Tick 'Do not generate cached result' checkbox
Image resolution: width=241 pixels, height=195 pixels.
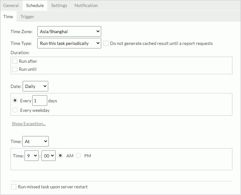point(106,43)
